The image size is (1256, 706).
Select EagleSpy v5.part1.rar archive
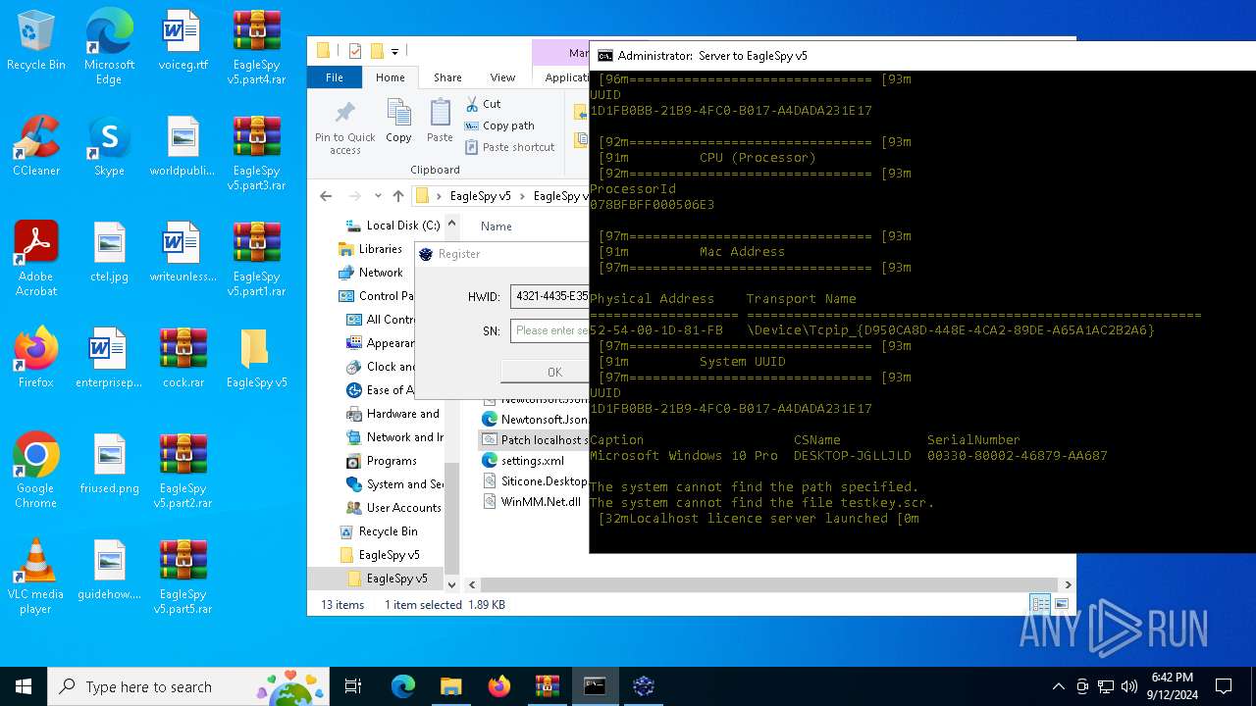click(x=257, y=258)
